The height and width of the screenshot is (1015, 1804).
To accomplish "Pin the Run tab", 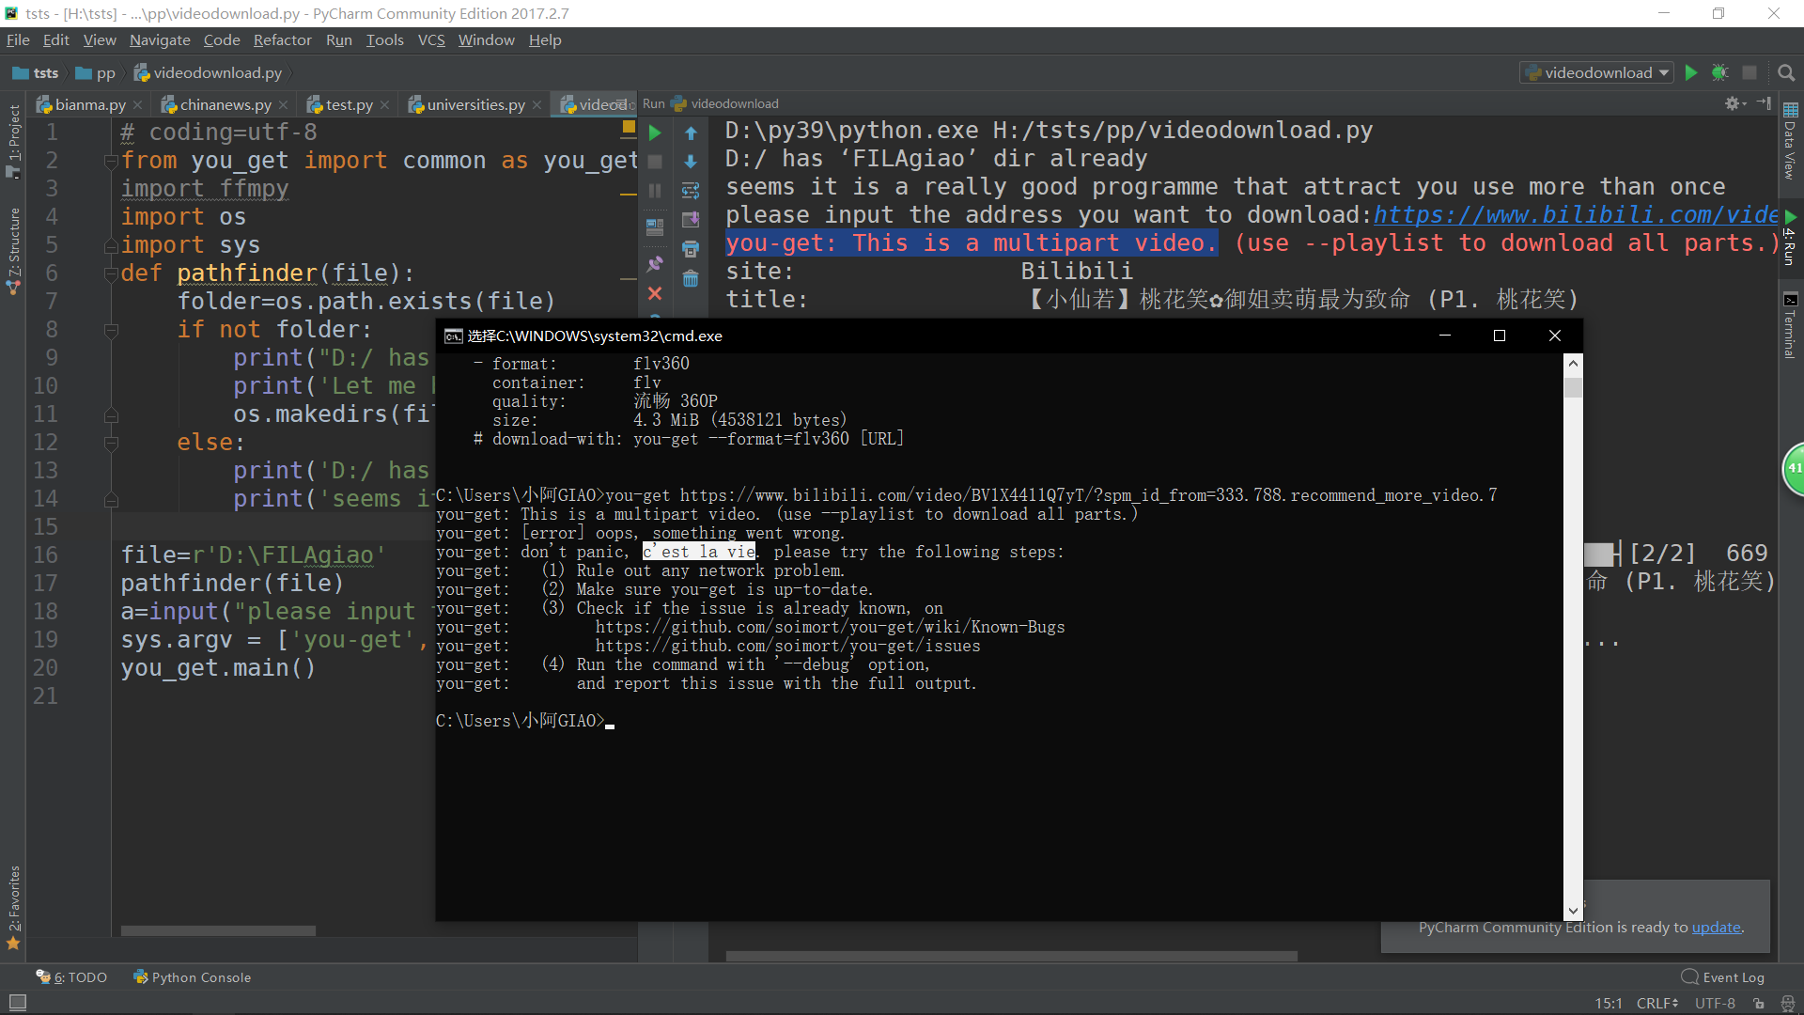I will pos(655,264).
